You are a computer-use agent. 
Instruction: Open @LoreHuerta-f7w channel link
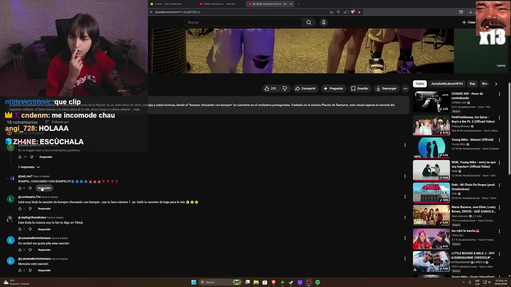(x=29, y=197)
